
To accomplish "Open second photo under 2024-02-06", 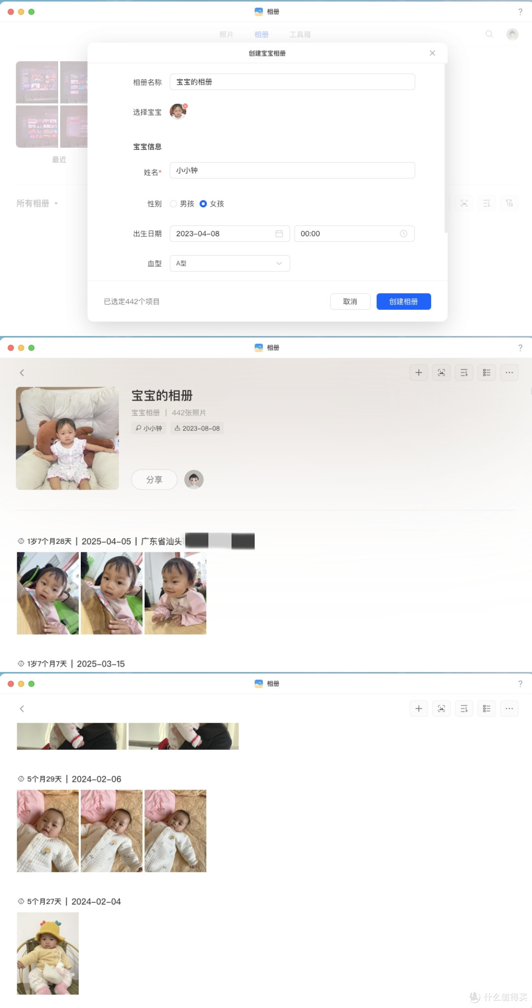I will click(112, 831).
